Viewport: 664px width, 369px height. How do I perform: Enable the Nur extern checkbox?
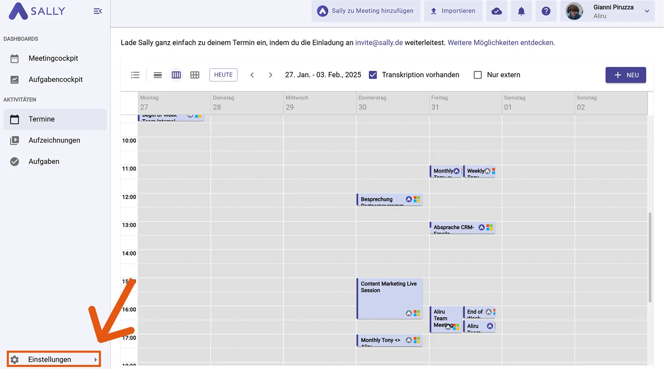(478, 75)
